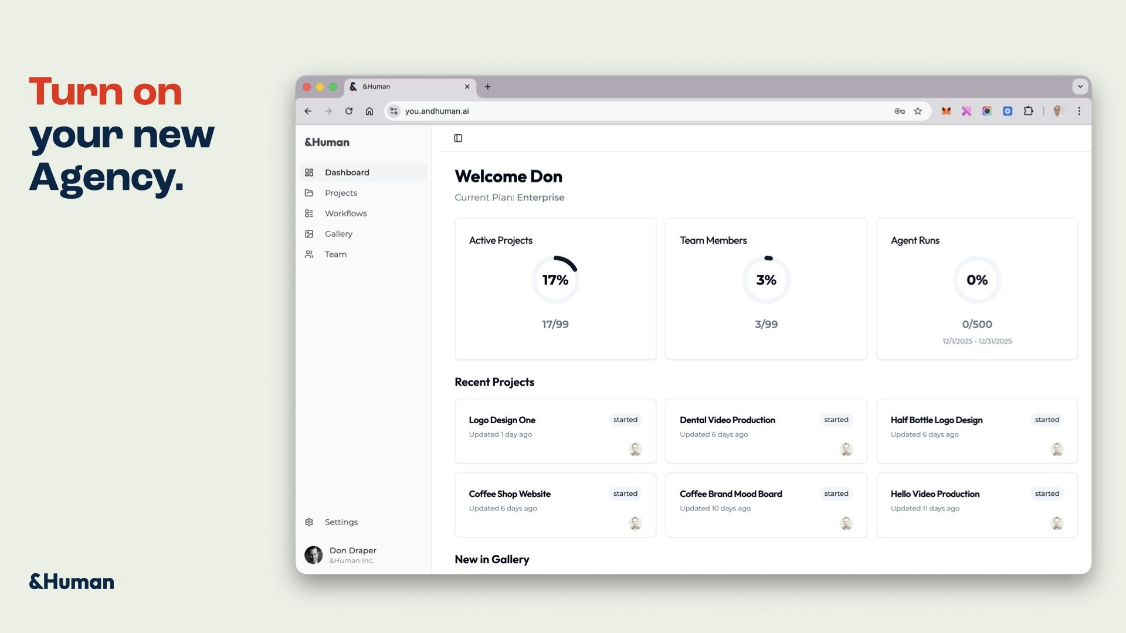Screen dimensions: 1126x633
Task: Open a new browser tab
Action: [x=488, y=86]
